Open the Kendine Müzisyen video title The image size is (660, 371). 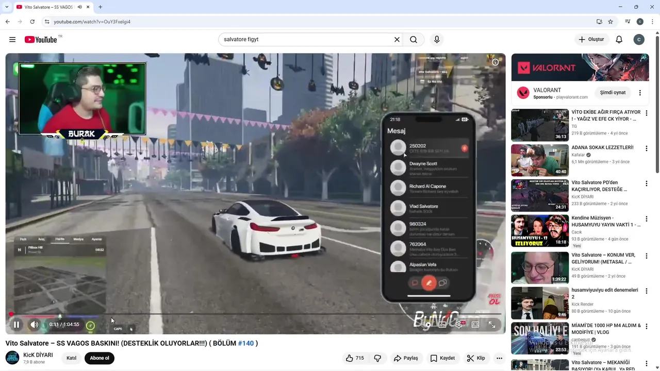coord(606,222)
